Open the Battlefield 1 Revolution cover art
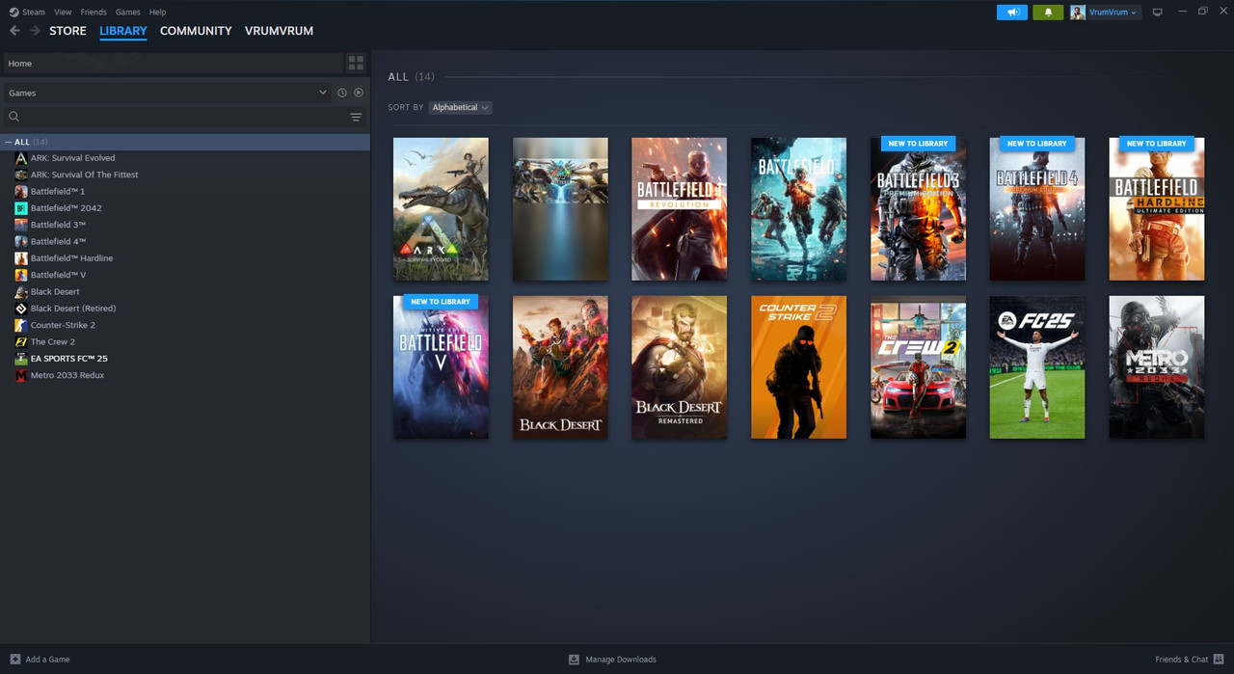The height and width of the screenshot is (674, 1234). tap(680, 209)
